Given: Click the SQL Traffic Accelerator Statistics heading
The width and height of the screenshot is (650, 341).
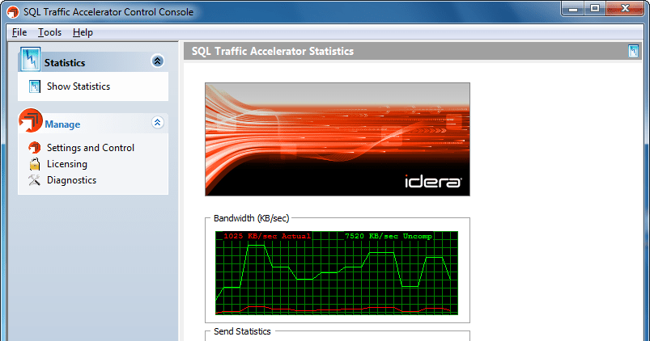Looking at the screenshot, I should (272, 52).
